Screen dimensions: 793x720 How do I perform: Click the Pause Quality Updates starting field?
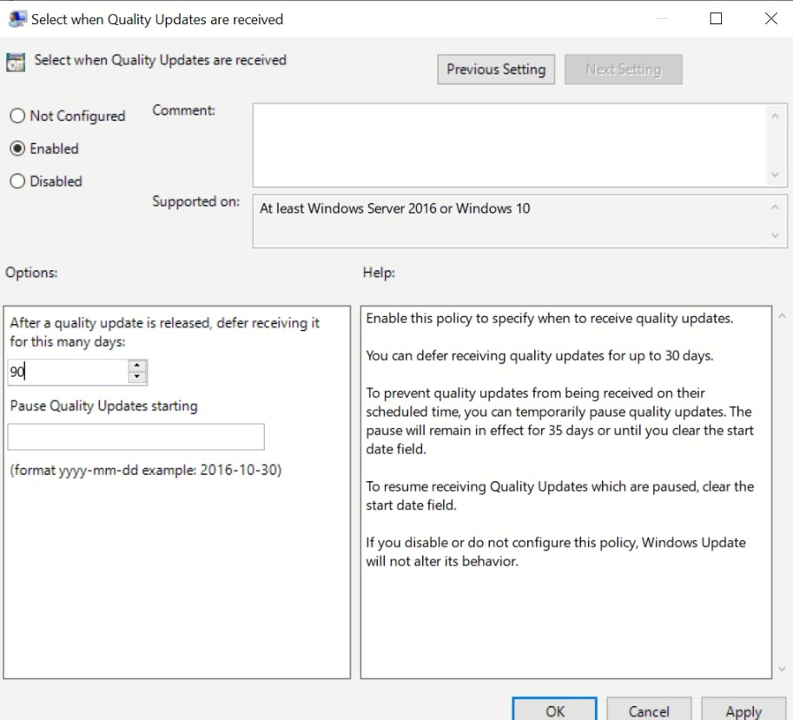[136, 437]
